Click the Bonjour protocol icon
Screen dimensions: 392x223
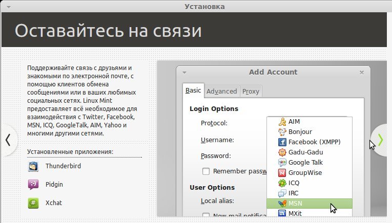pyautogui.click(x=282, y=132)
